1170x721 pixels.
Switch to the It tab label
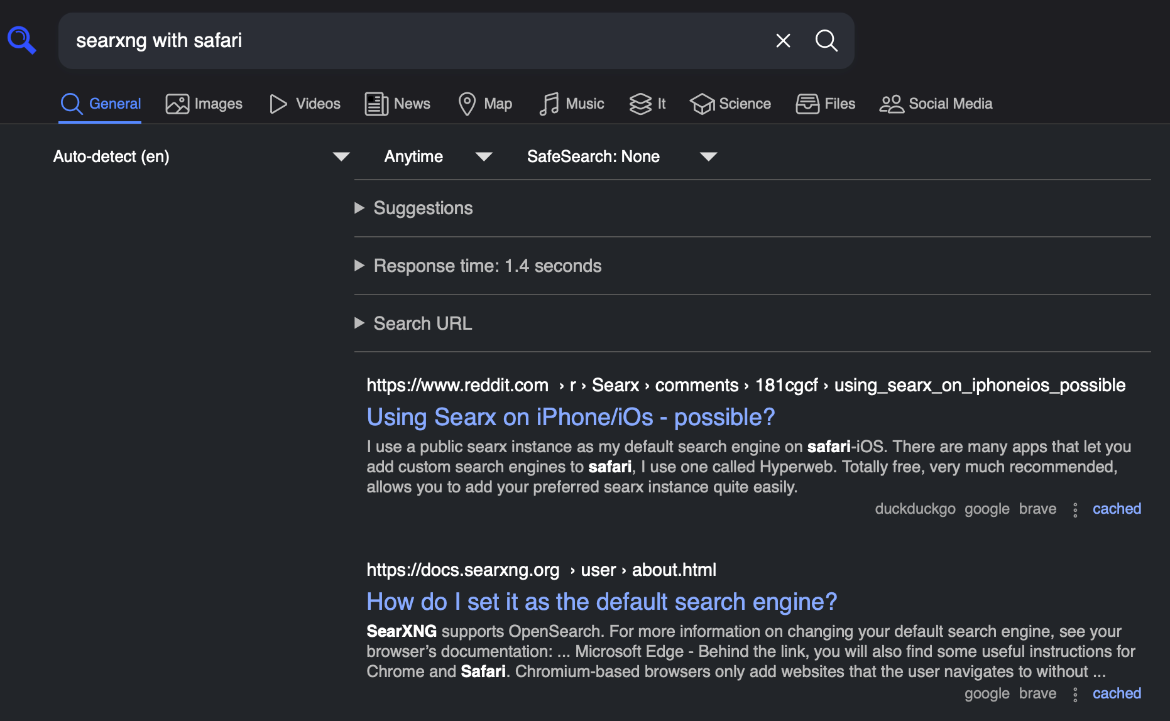tap(661, 104)
